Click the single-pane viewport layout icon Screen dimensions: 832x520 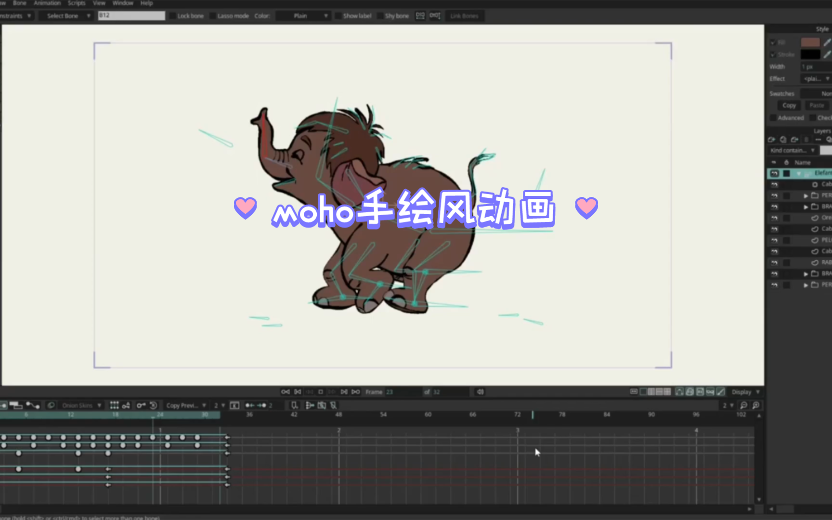tap(643, 392)
